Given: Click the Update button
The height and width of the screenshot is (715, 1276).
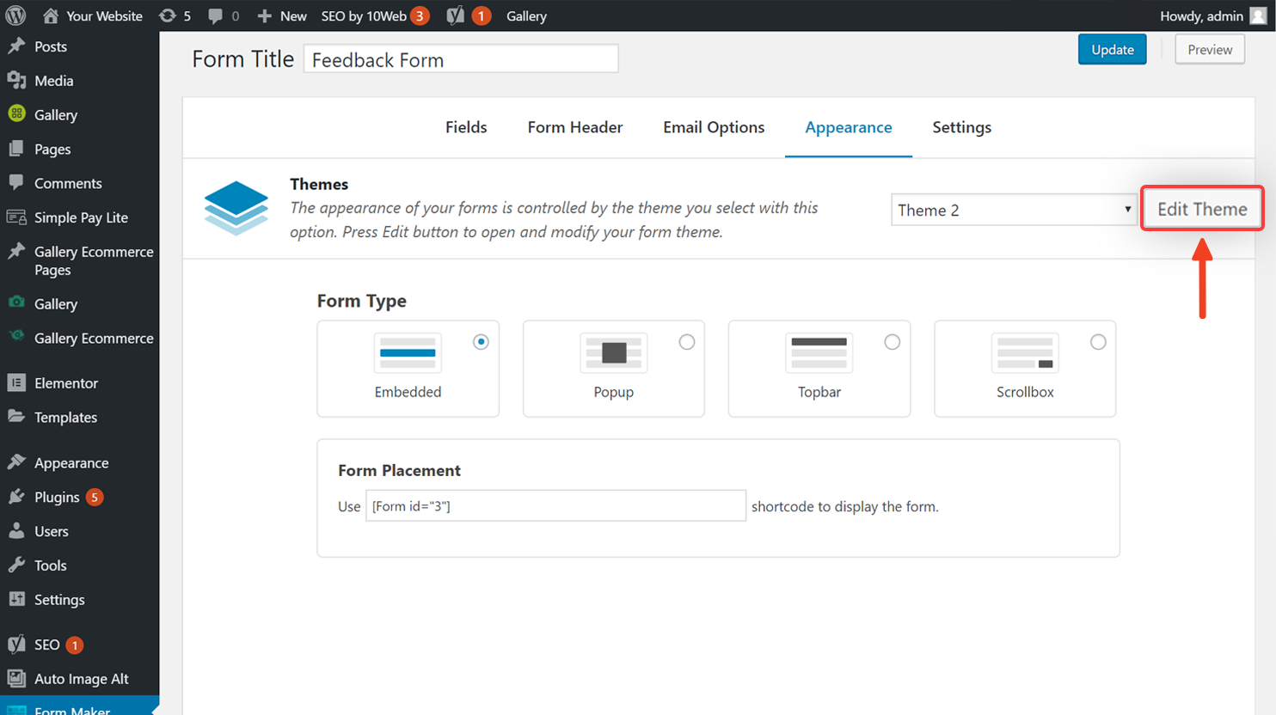Looking at the screenshot, I should tap(1112, 49).
